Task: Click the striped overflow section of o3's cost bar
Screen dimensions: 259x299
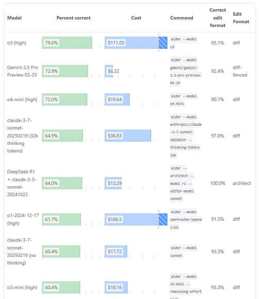Action: tap(163, 43)
